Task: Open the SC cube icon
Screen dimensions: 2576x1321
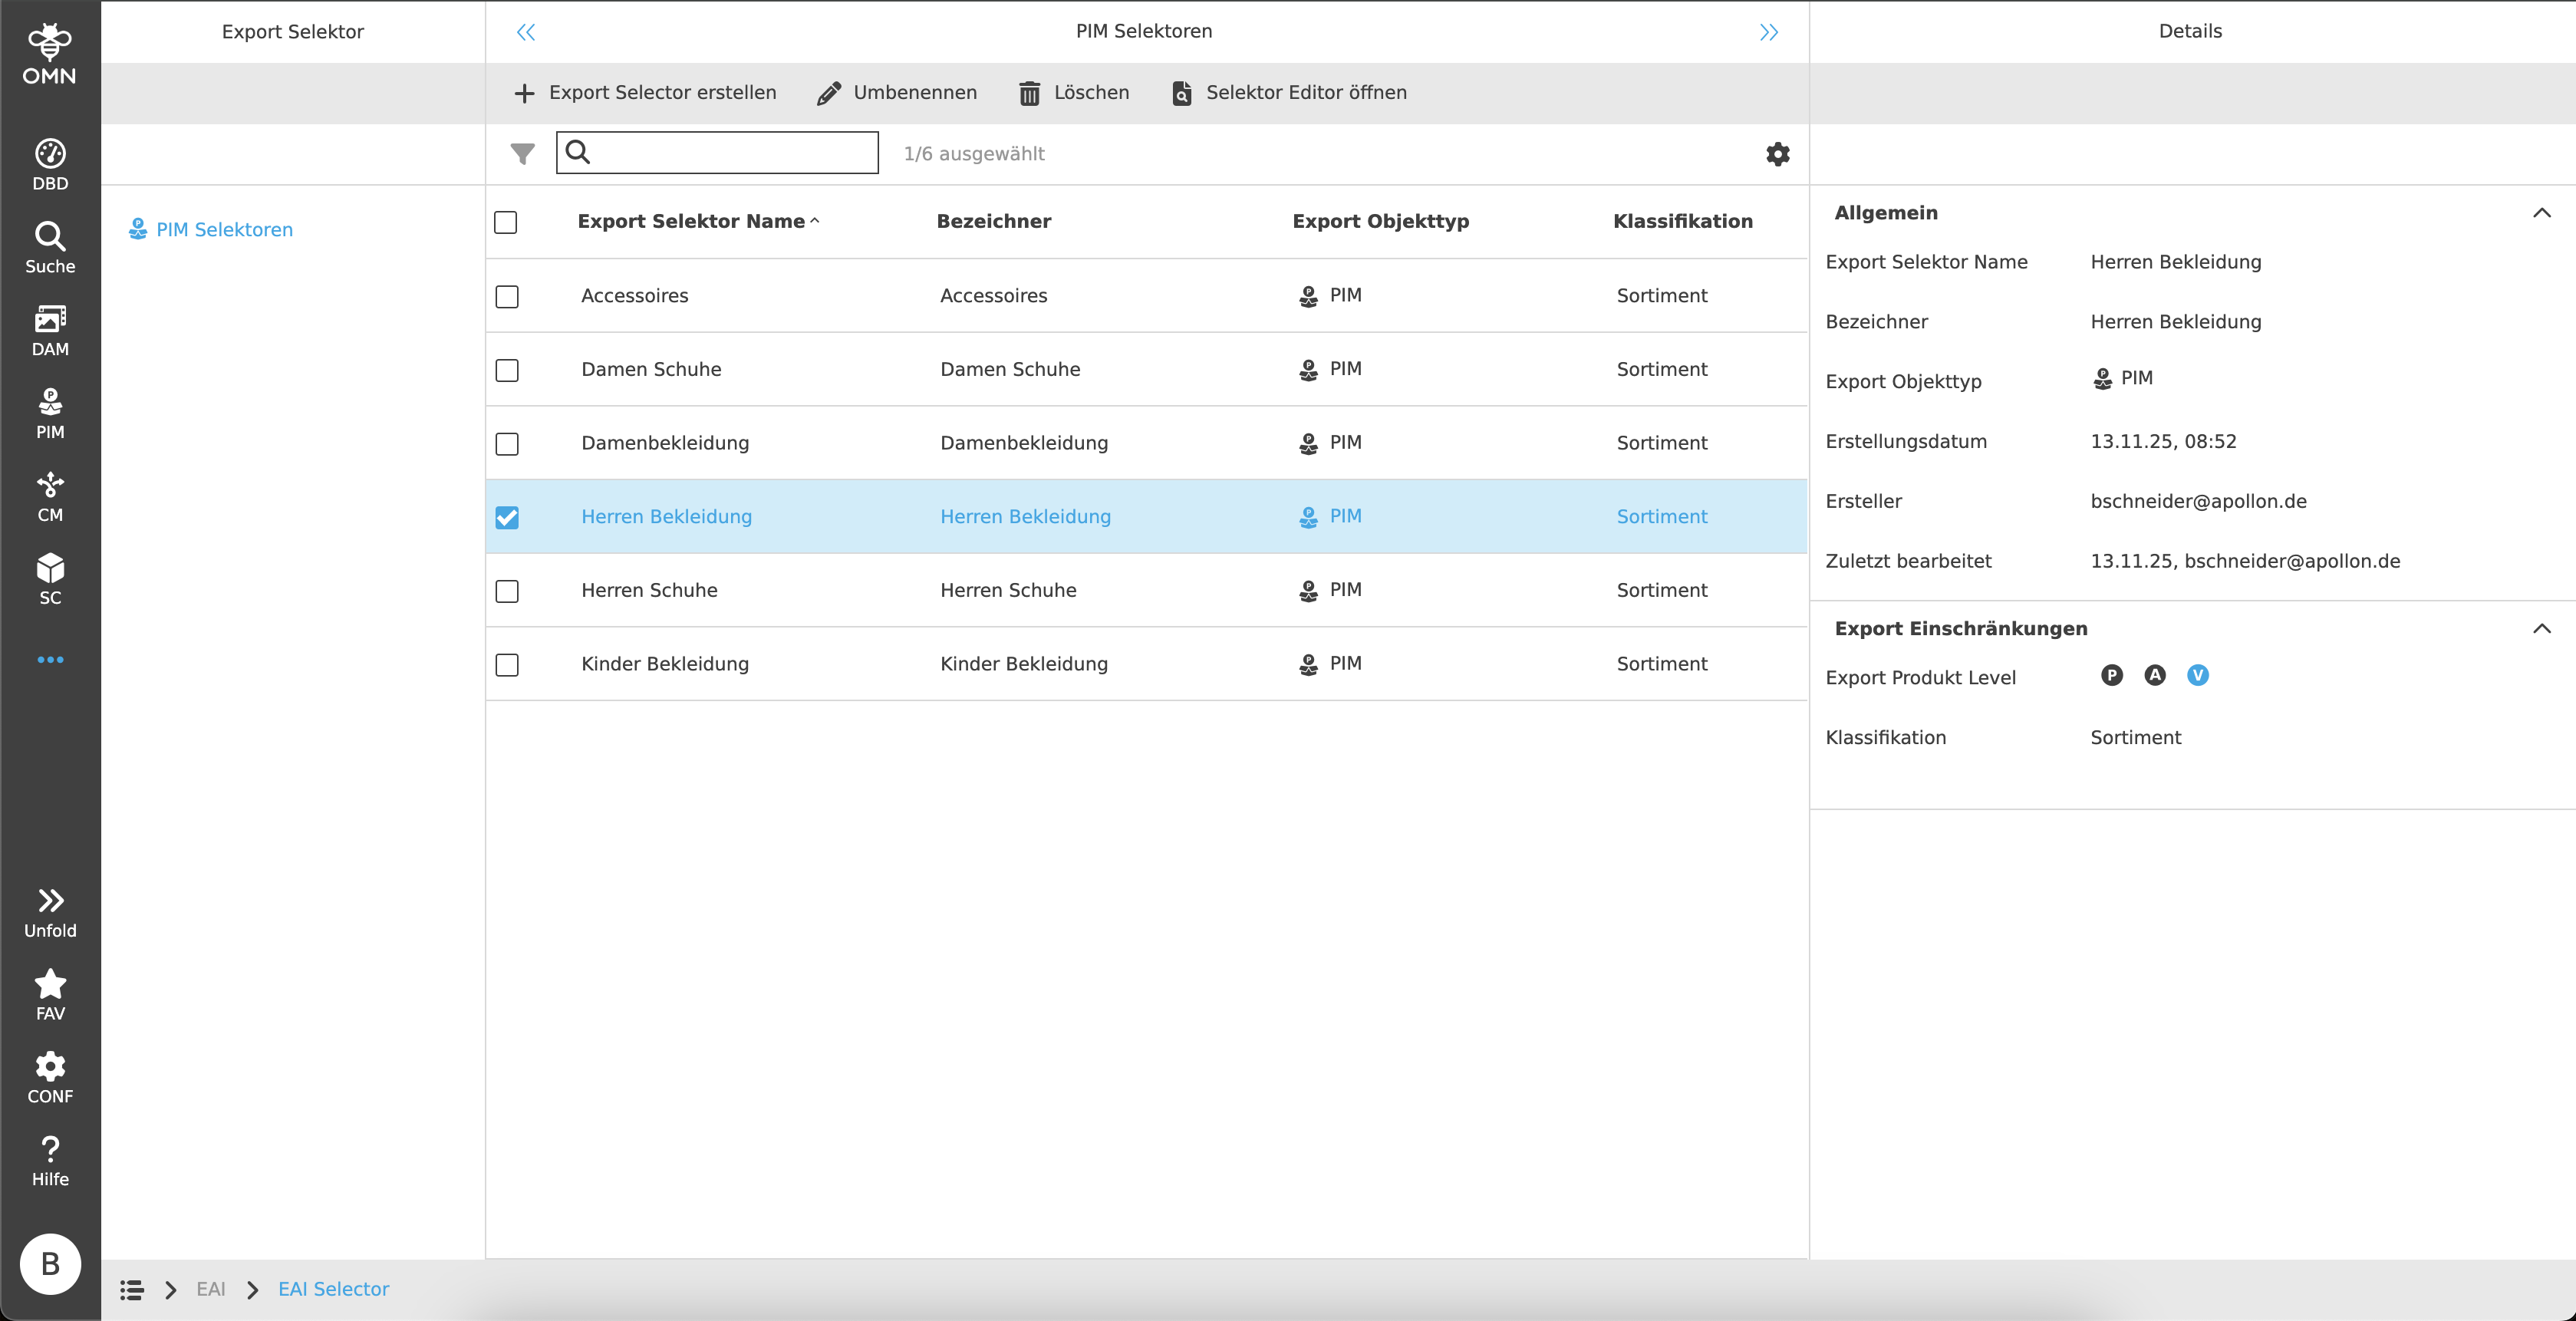Action: tap(50, 579)
